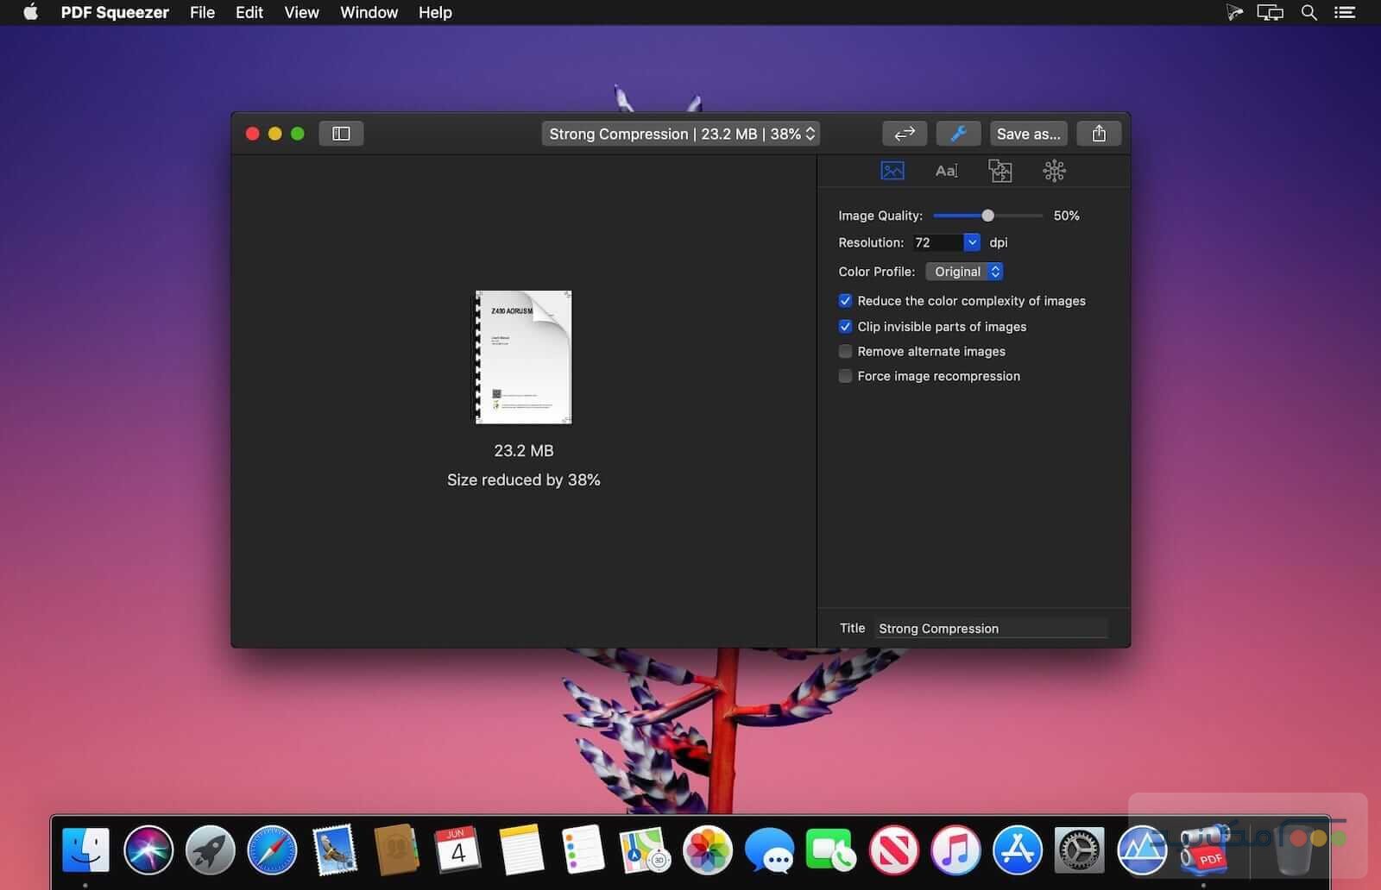Enable Force image recompression

click(x=844, y=376)
